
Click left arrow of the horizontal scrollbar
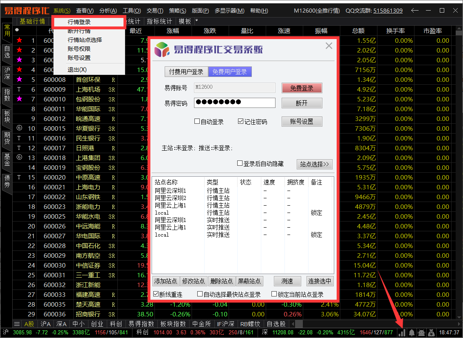pos(293,324)
